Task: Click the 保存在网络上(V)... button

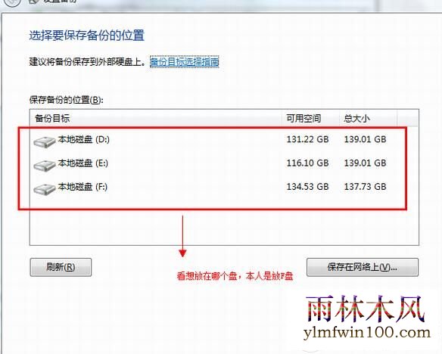Action: (363, 267)
